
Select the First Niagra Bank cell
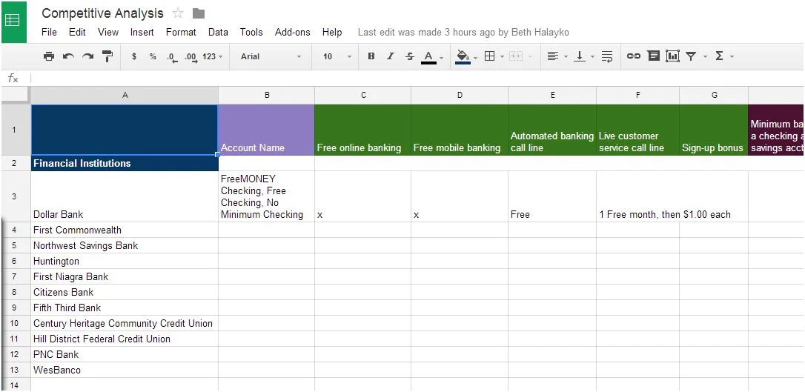click(x=125, y=276)
